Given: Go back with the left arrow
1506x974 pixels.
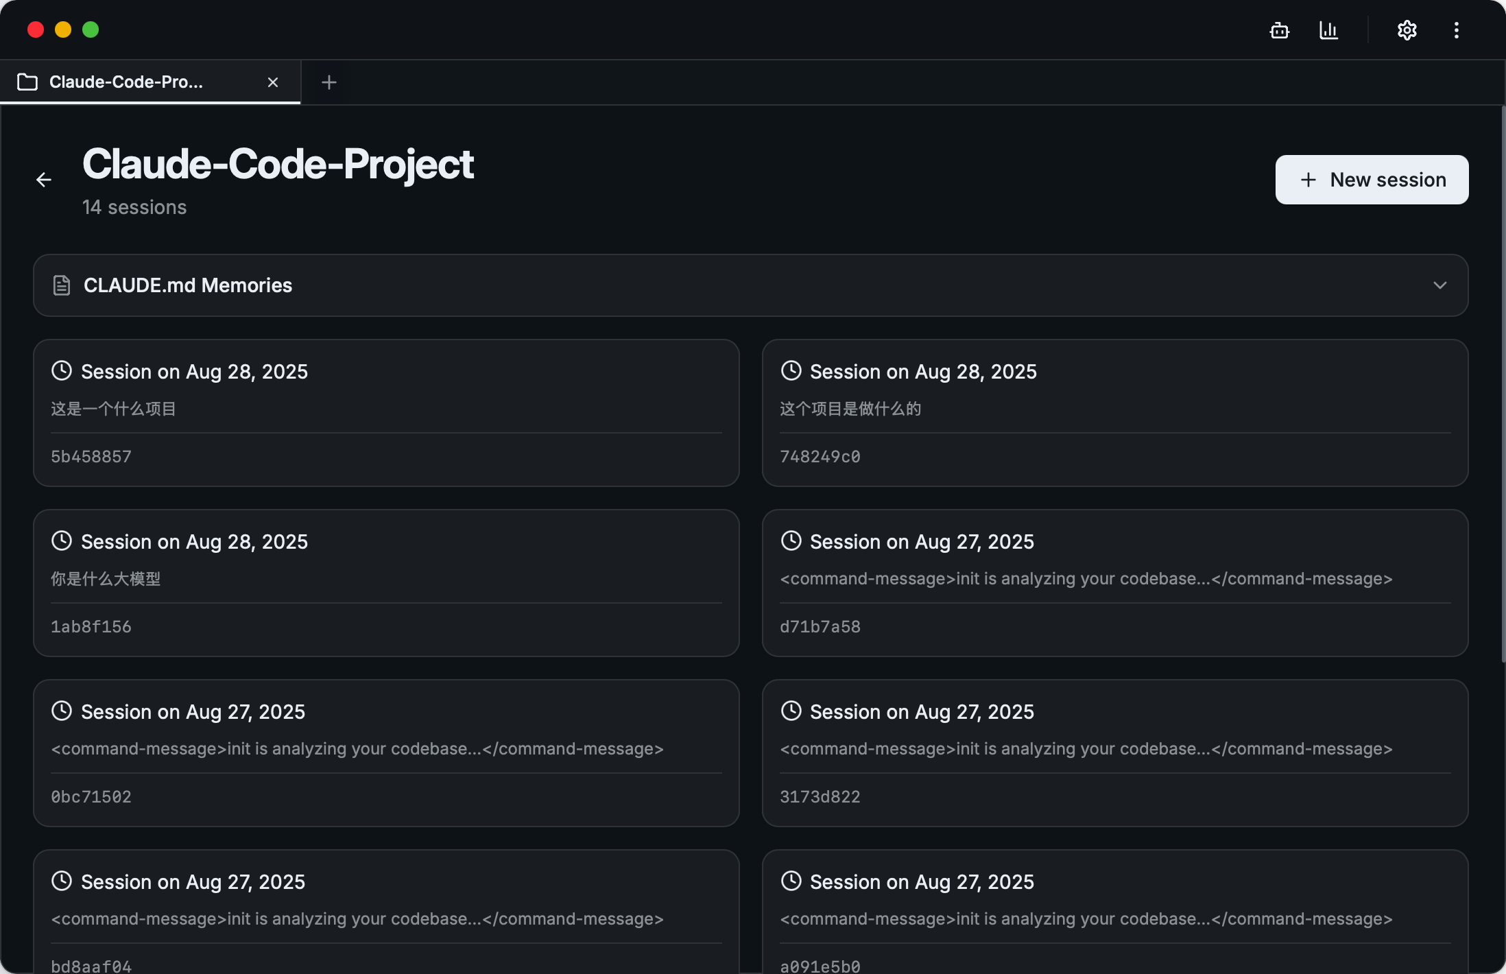Looking at the screenshot, I should click(x=44, y=180).
